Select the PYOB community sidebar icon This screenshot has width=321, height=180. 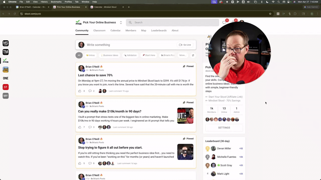(6, 61)
